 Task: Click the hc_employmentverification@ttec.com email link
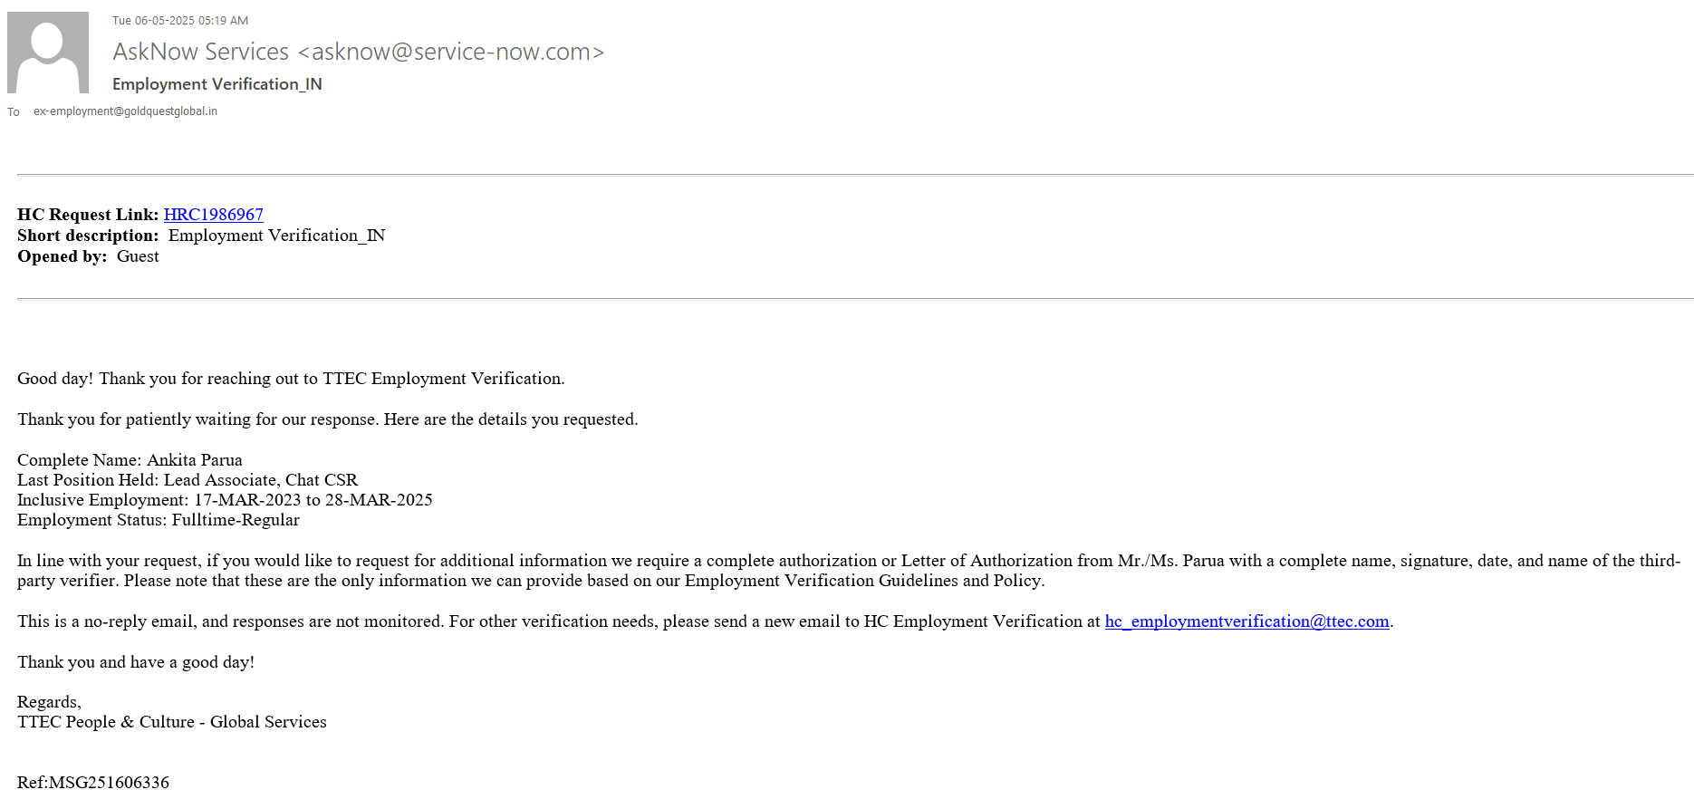coord(1246,621)
